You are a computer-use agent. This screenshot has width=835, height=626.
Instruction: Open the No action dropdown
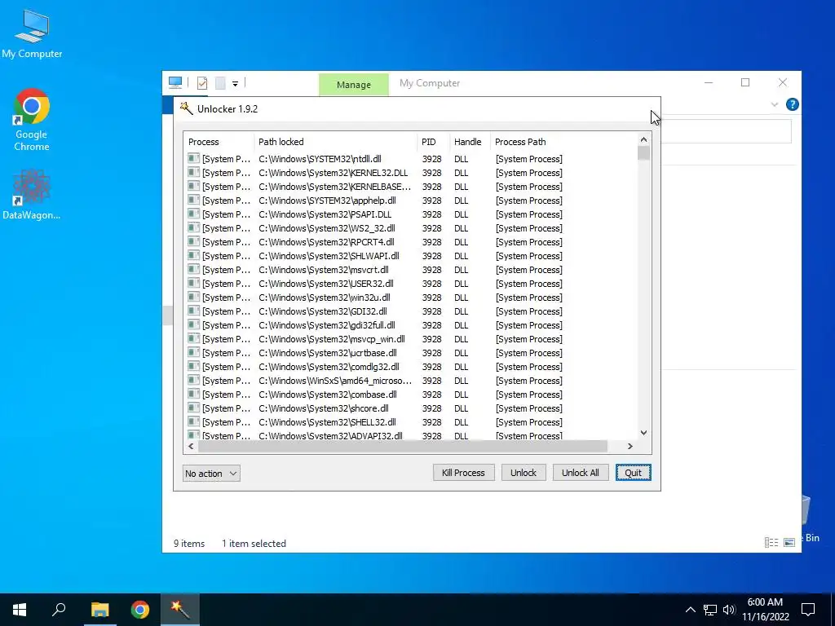tap(211, 474)
